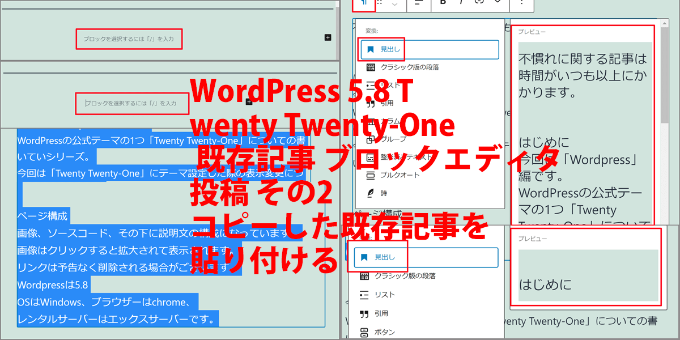Choose ボタン in the lower transform menu

384,332
